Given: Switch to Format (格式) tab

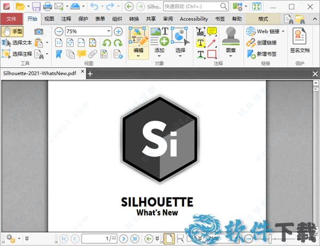Looking at the screenshot, I should 263,19.
